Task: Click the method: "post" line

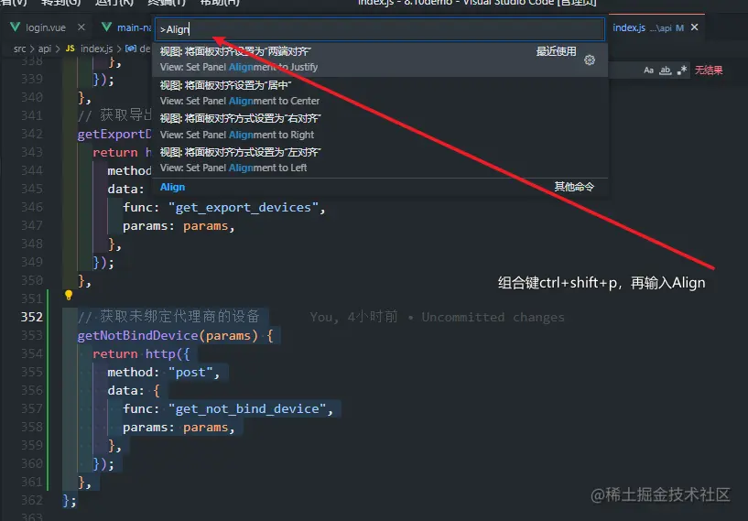Action: pyautogui.click(x=163, y=372)
